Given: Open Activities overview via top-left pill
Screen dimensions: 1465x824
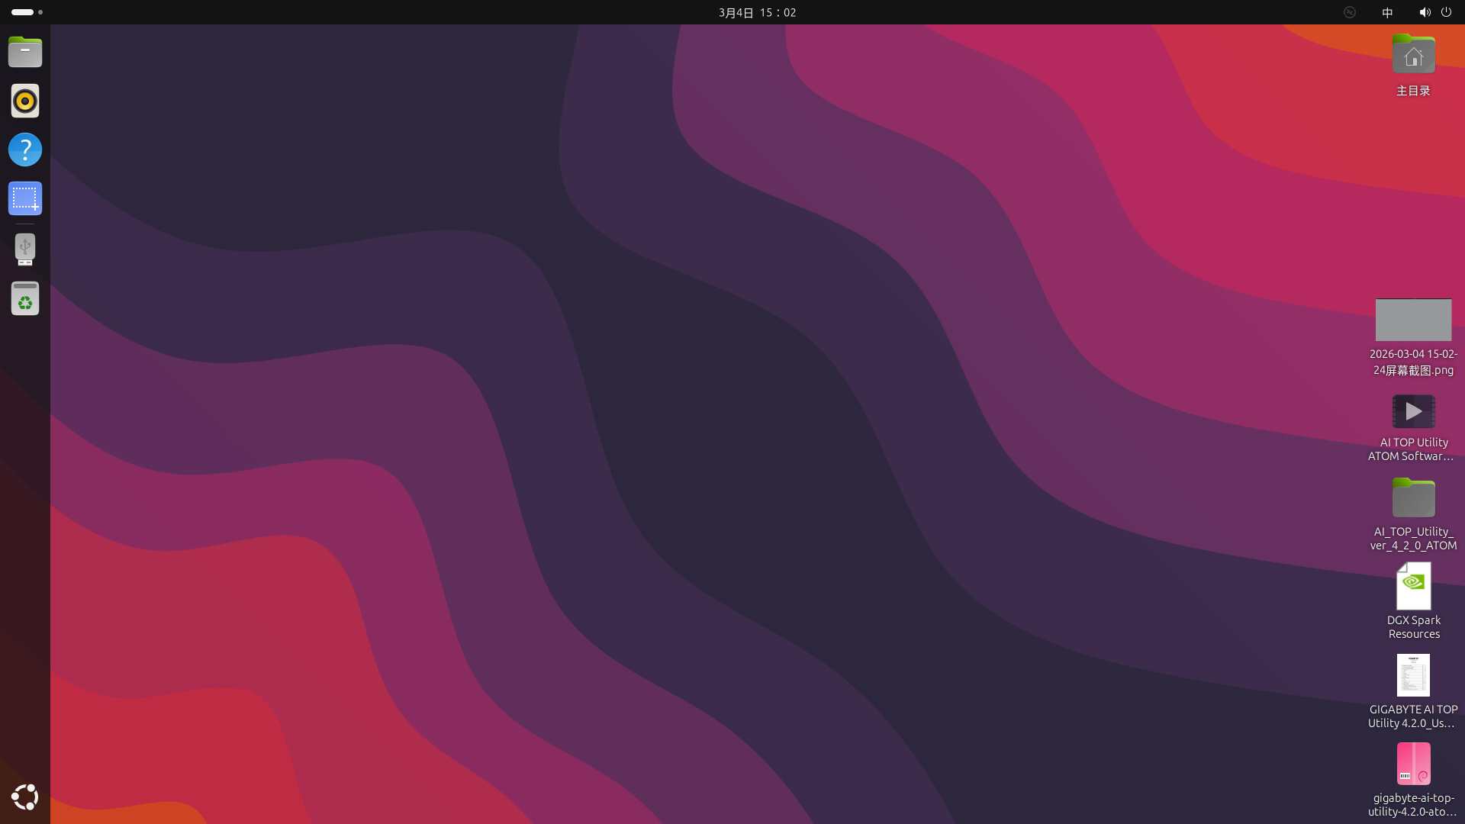Looking at the screenshot, I should click(x=23, y=12).
